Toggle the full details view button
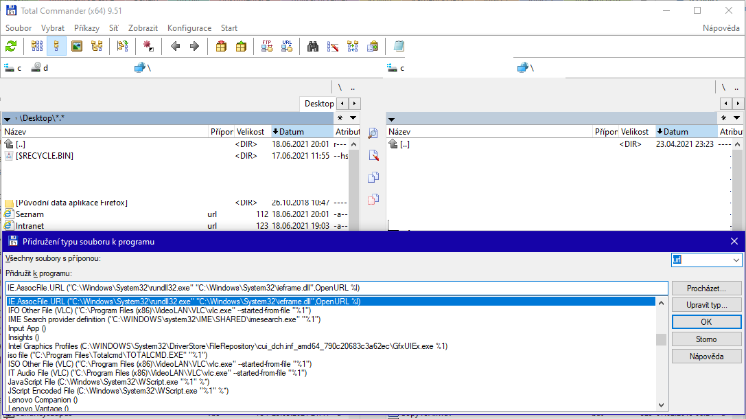The width and height of the screenshot is (746, 419). [56, 47]
